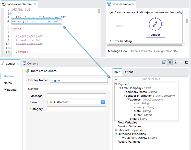The width and height of the screenshot is (191, 150).
Task: Collapse the address tree node
Action: (128, 99)
